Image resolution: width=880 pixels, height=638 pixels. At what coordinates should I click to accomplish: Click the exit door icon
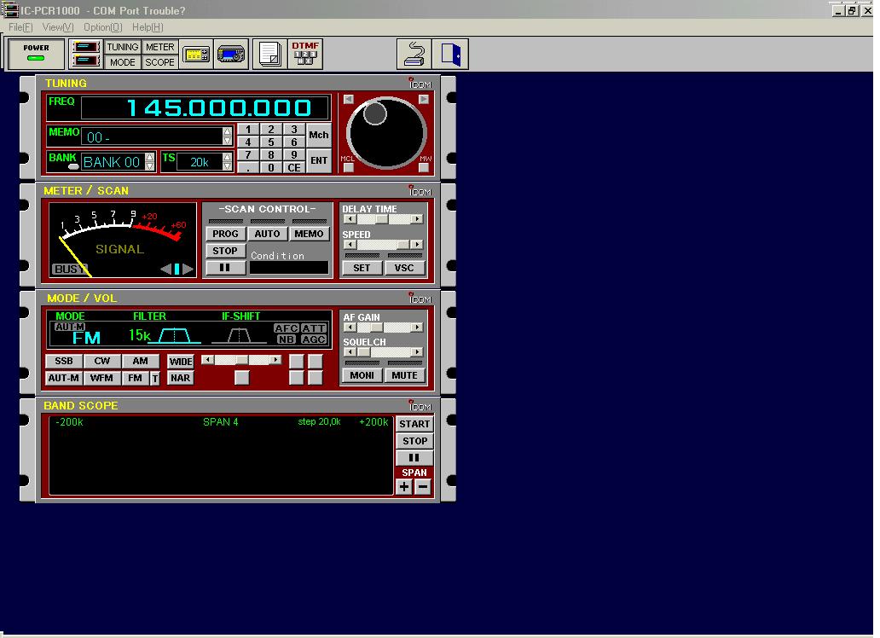click(x=450, y=55)
